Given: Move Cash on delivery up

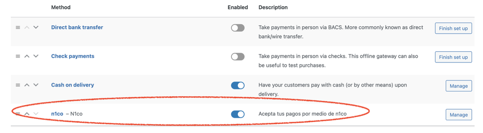Looking at the screenshot, I should tap(27, 85).
